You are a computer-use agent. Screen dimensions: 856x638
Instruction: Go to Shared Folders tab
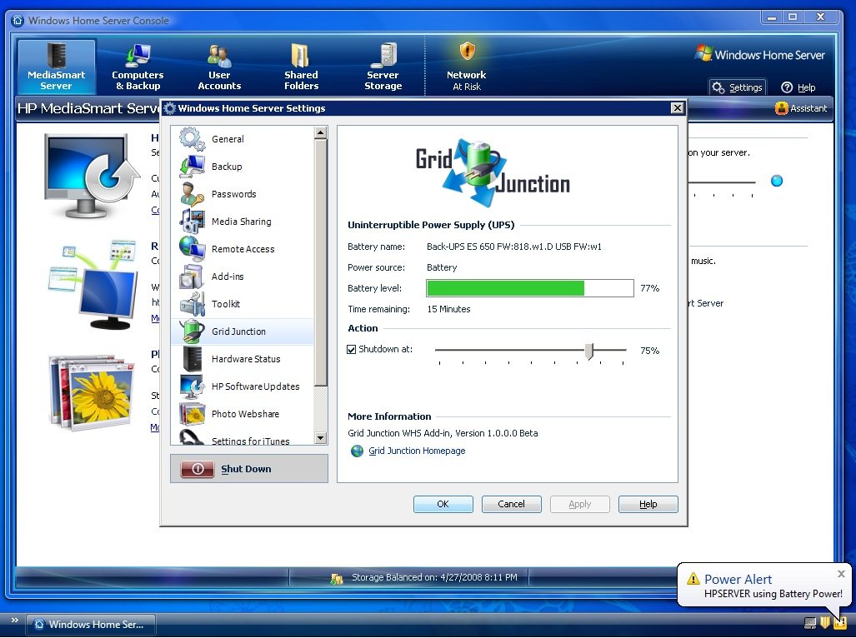[301, 67]
